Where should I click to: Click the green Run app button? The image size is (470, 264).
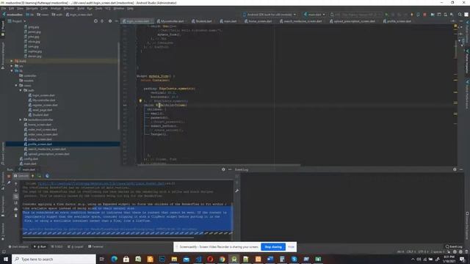click(386, 15)
